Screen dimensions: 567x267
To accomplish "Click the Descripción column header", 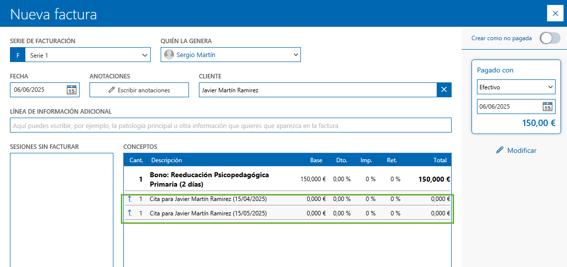I will pos(167,160).
